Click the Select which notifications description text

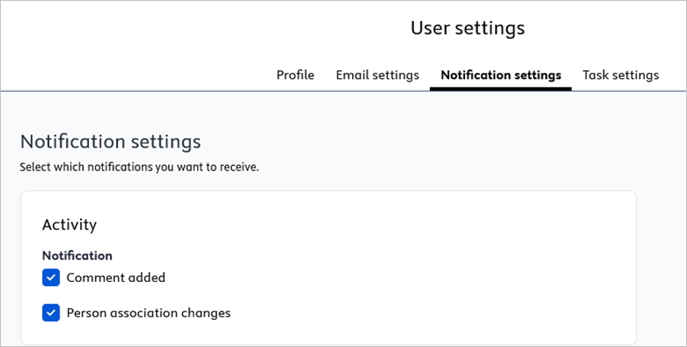point(139,167)
